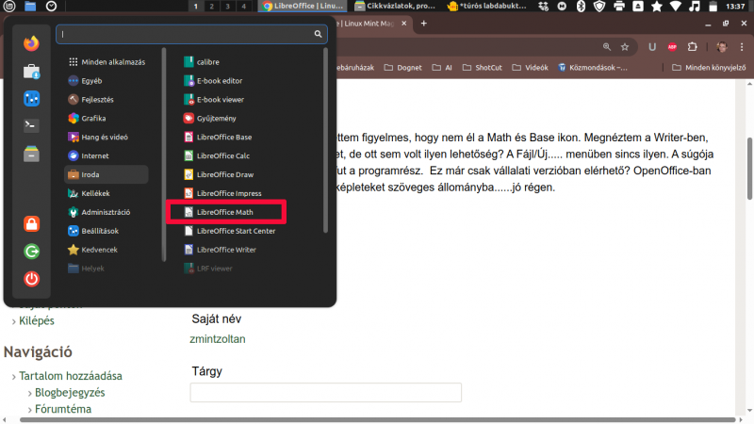The height and width of the screenshot is (424, 754).
Task: Open Software Manager in menu sidebar
Action: (x=31, y=72)
